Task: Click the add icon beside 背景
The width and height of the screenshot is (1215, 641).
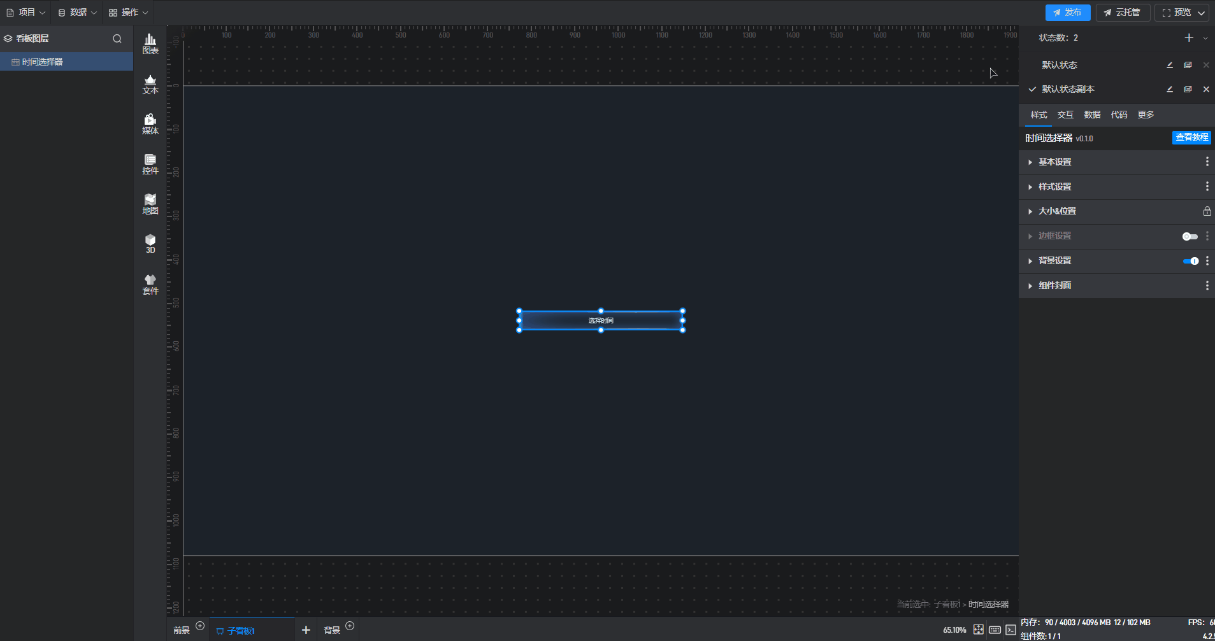Action: [x=350, y=626]
